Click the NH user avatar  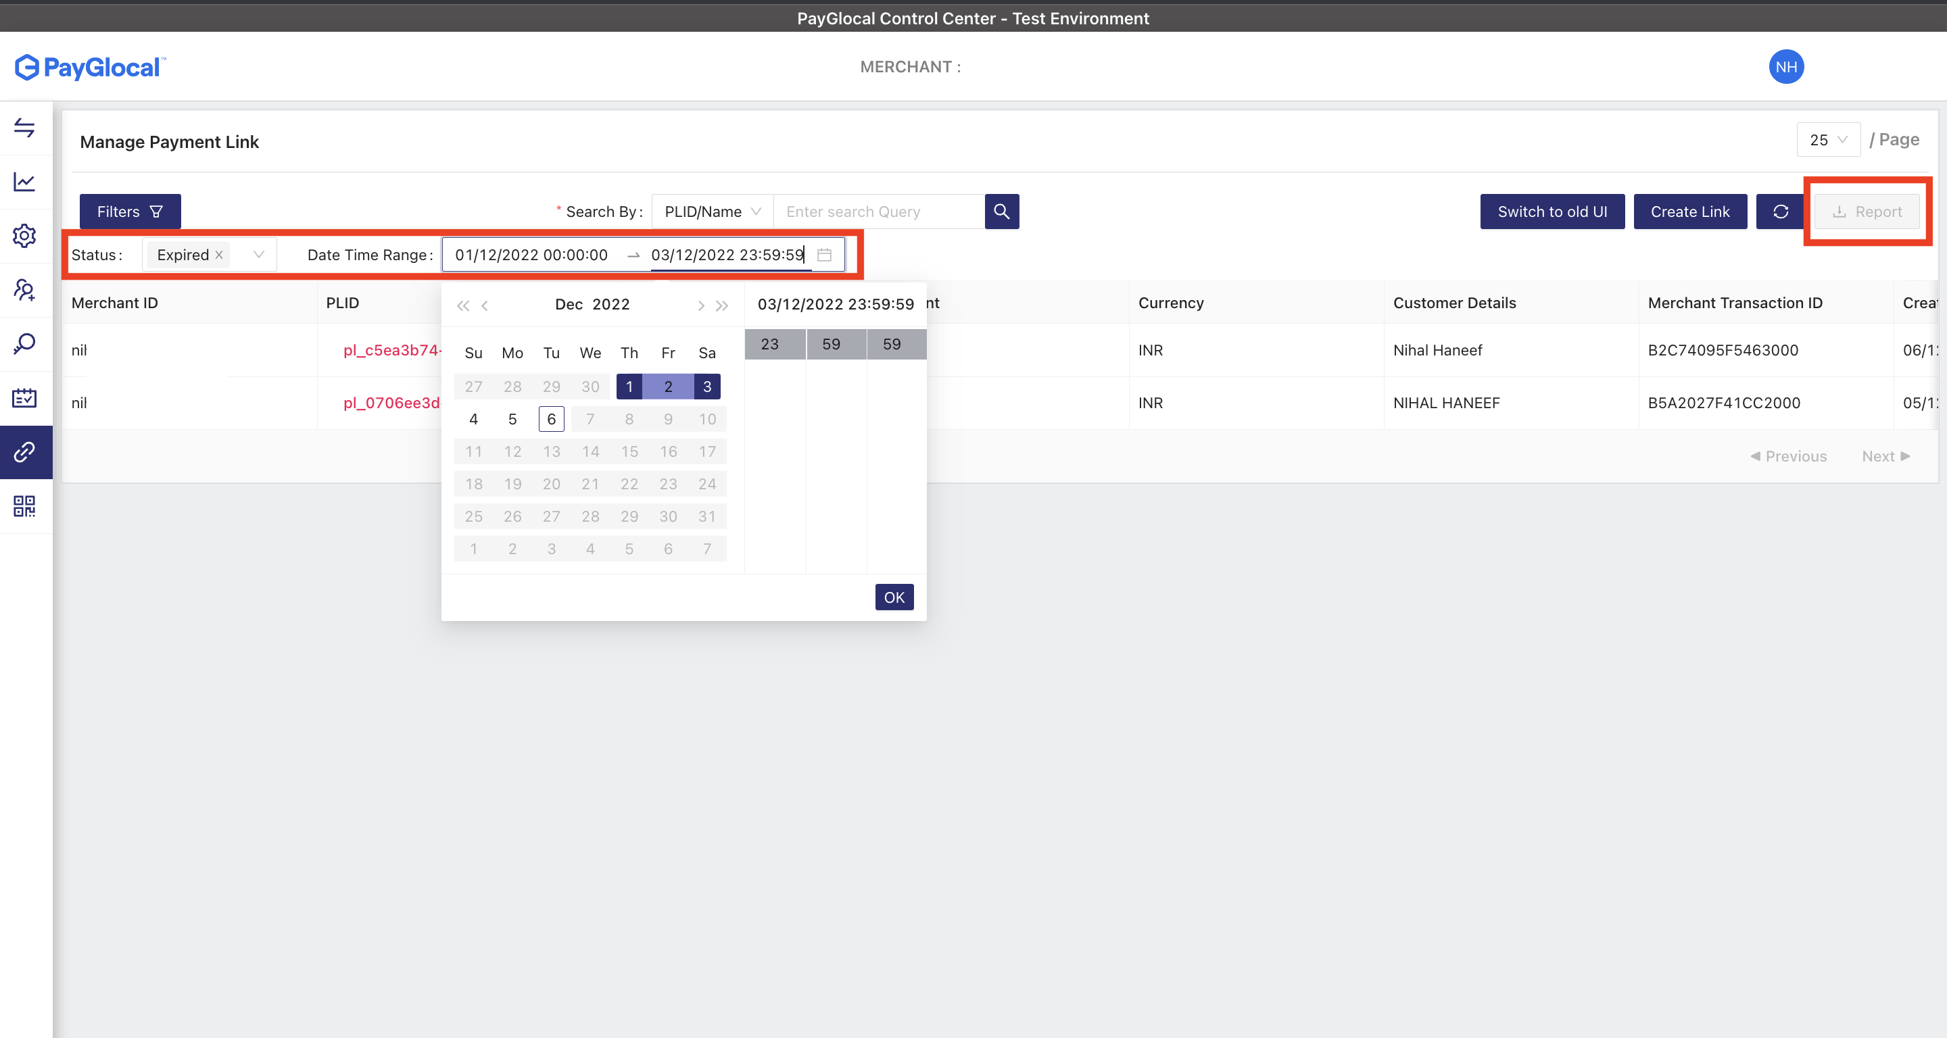(x=1785, y=67)
